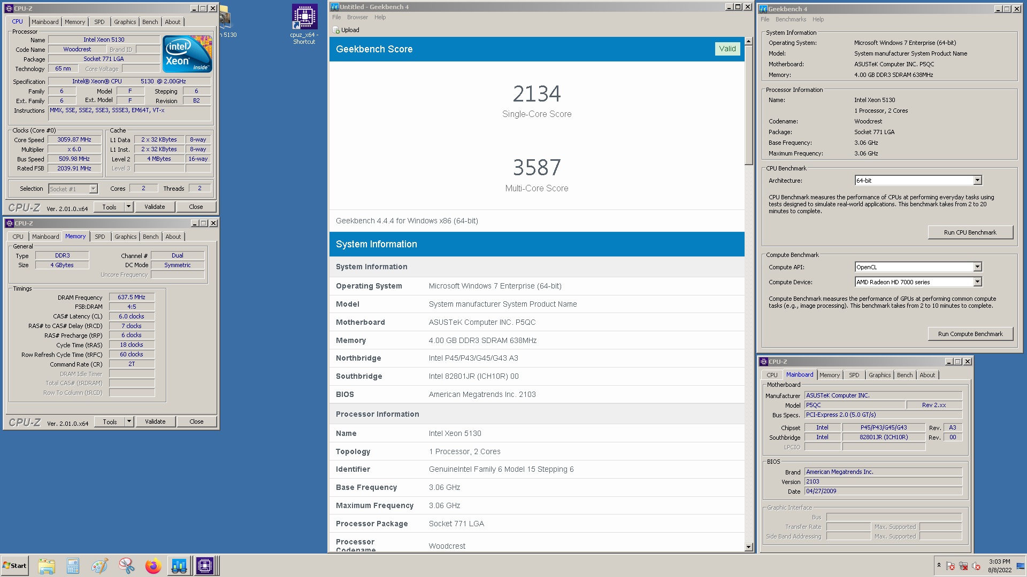Open Help menu in Untitled Geekbench window
1027x577 pixels.
pos(380,17)
